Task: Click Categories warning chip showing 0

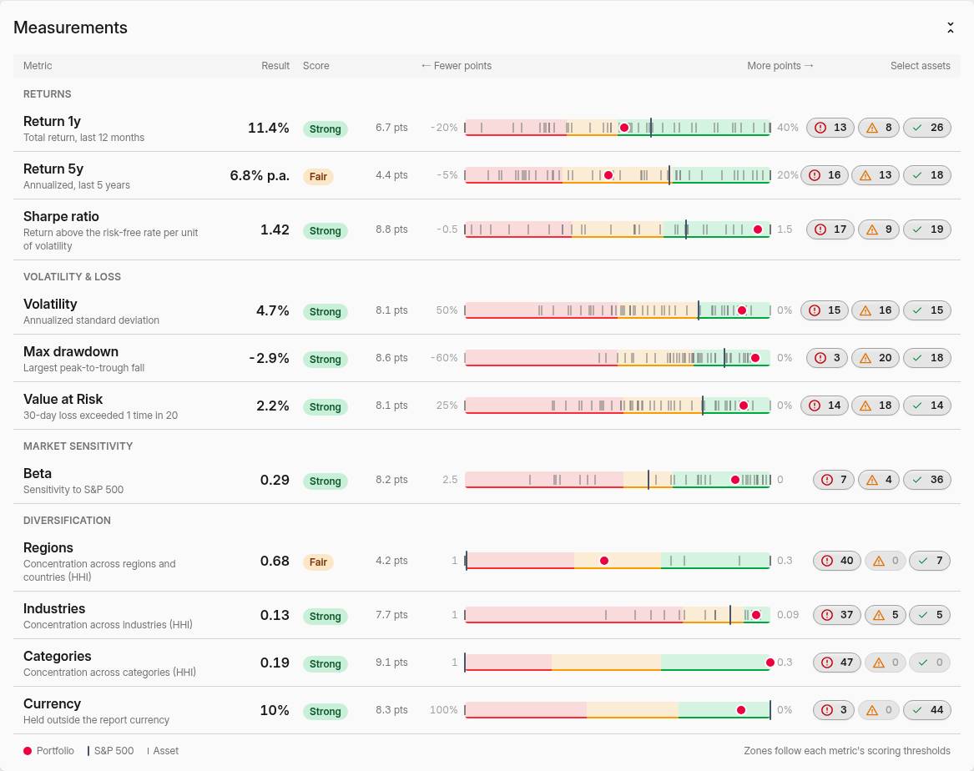Action: pos(885,663)
